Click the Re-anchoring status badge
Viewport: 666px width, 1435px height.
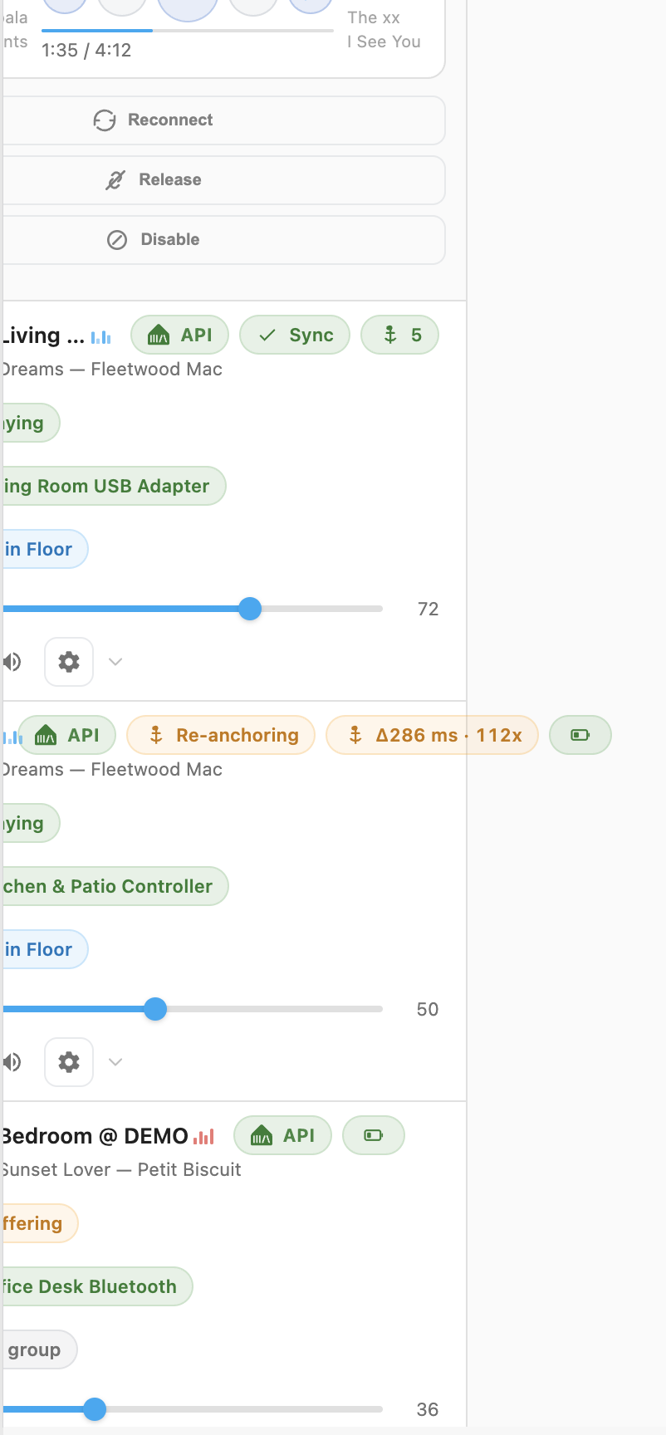point(221,736)
